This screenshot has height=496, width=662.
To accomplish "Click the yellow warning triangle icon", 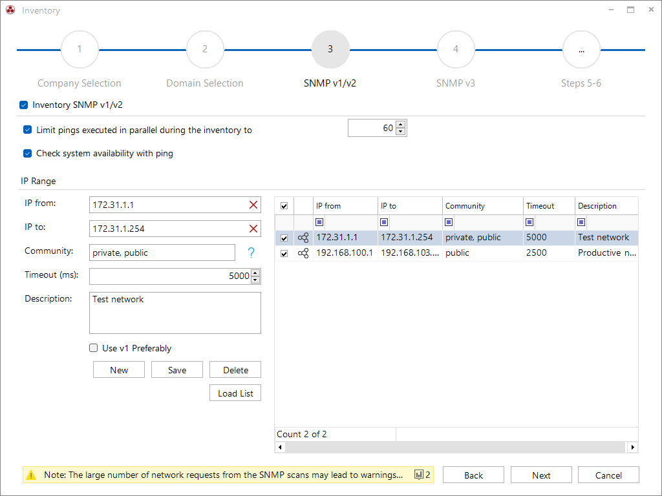I will click(x=31, y=475).
